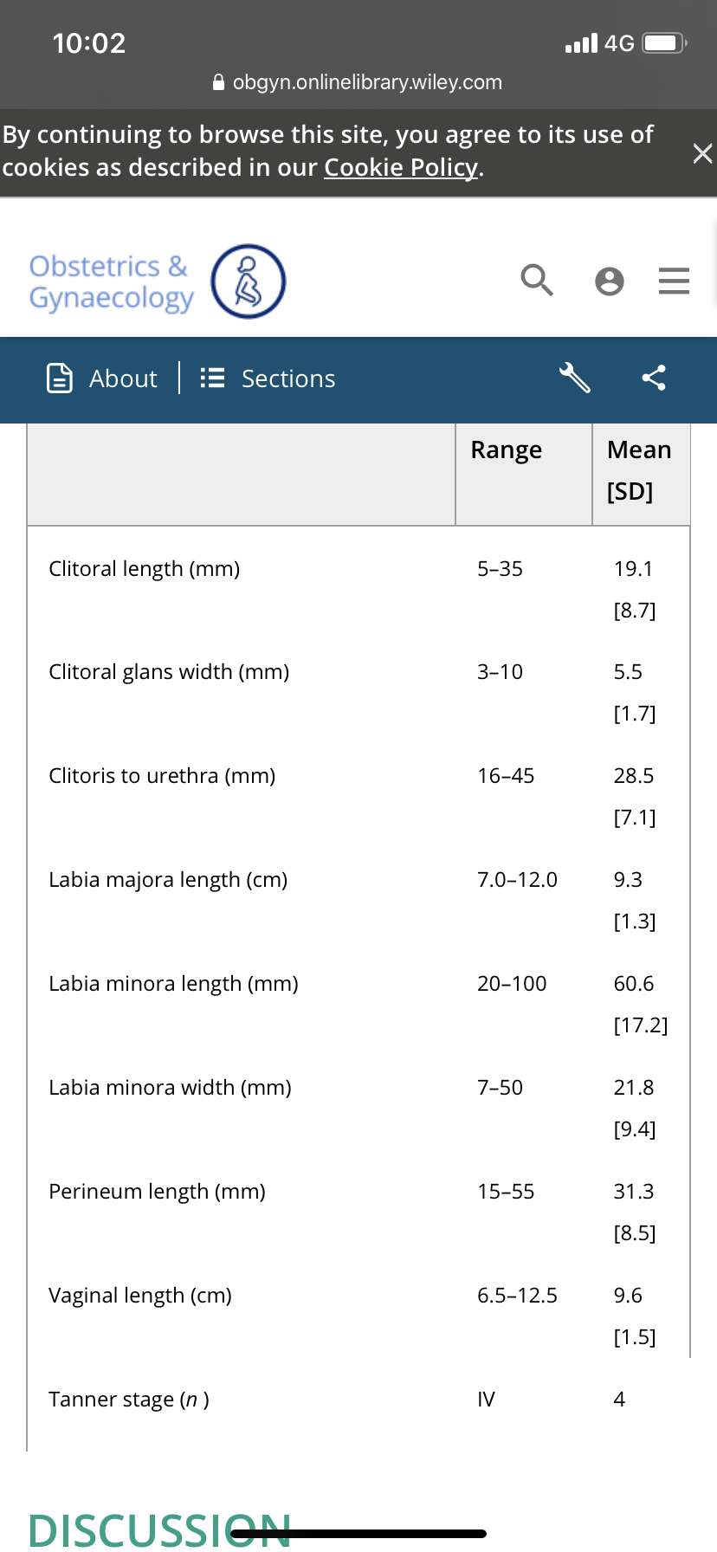The height and width of the screenshot is (1552, 717).
Task: Click the About document icon
Action: click(60, 378)
